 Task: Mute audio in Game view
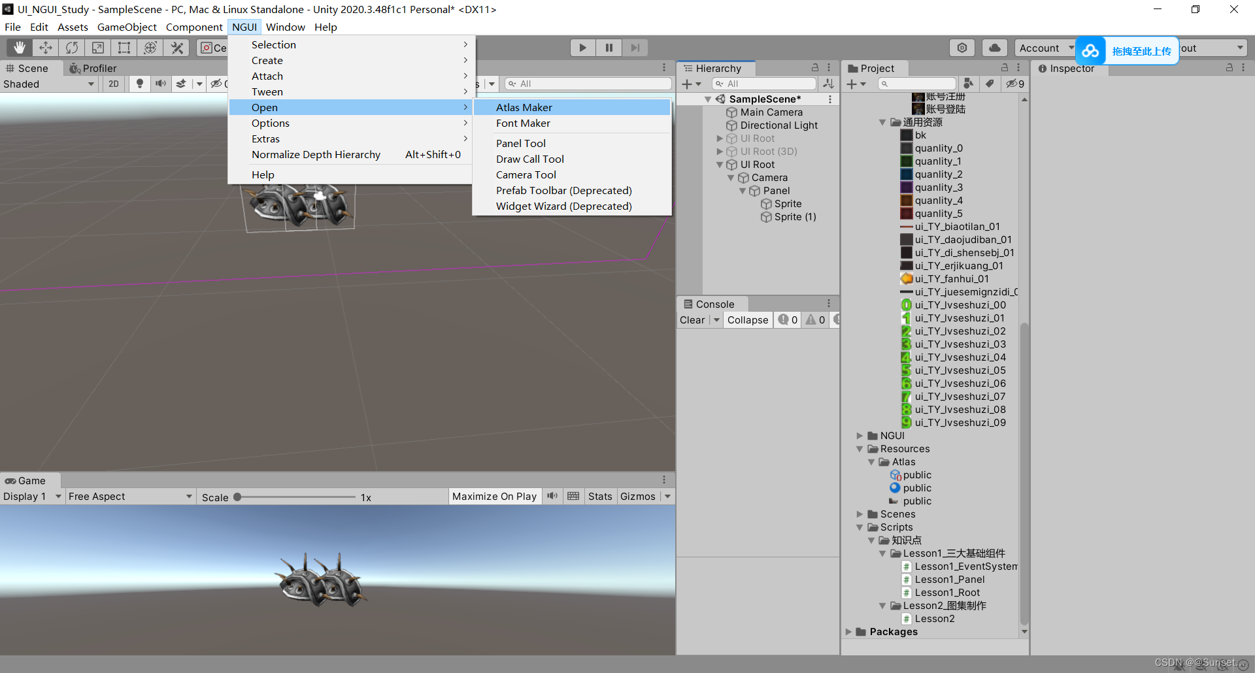[x=552, y=497]
